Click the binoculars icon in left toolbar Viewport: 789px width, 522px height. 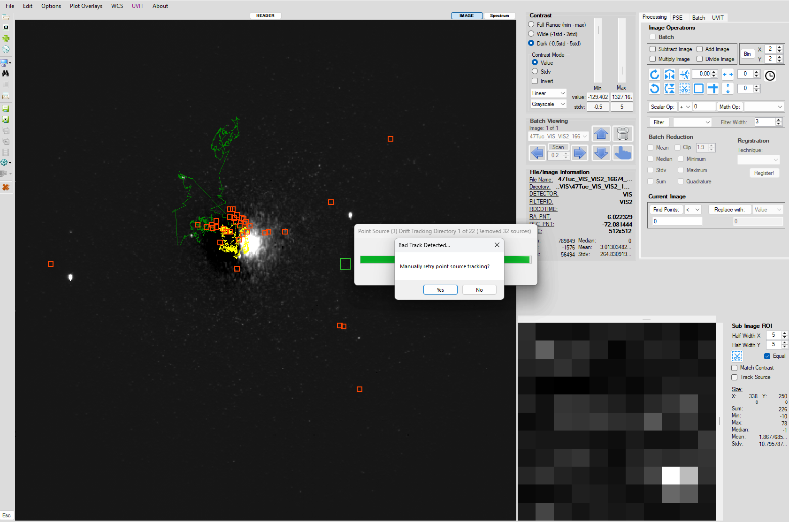6,74
